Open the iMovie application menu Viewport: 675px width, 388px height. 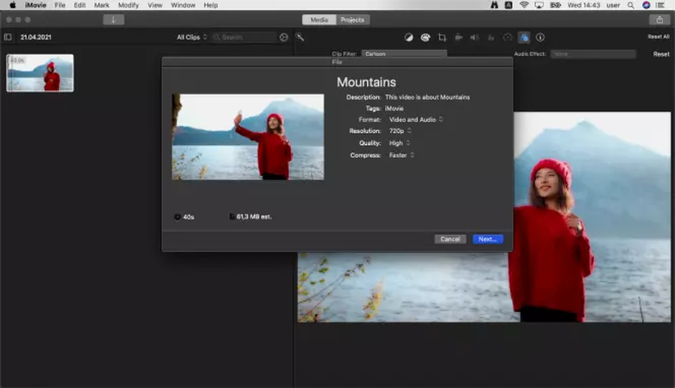point(35,5)
